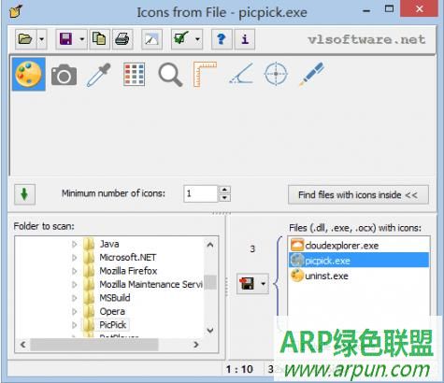Click the app icon in title bar
The width and height of the screenshot is (444, 383).
coord(16,12)
